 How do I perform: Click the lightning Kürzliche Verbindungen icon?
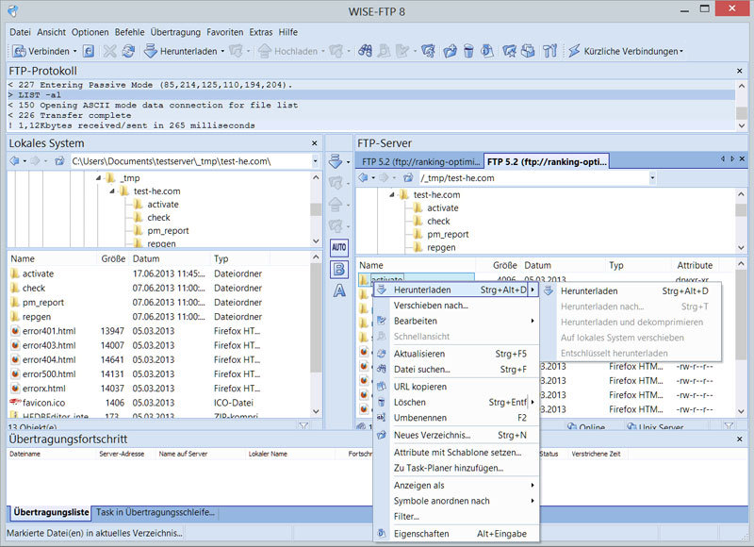(574, 51)
